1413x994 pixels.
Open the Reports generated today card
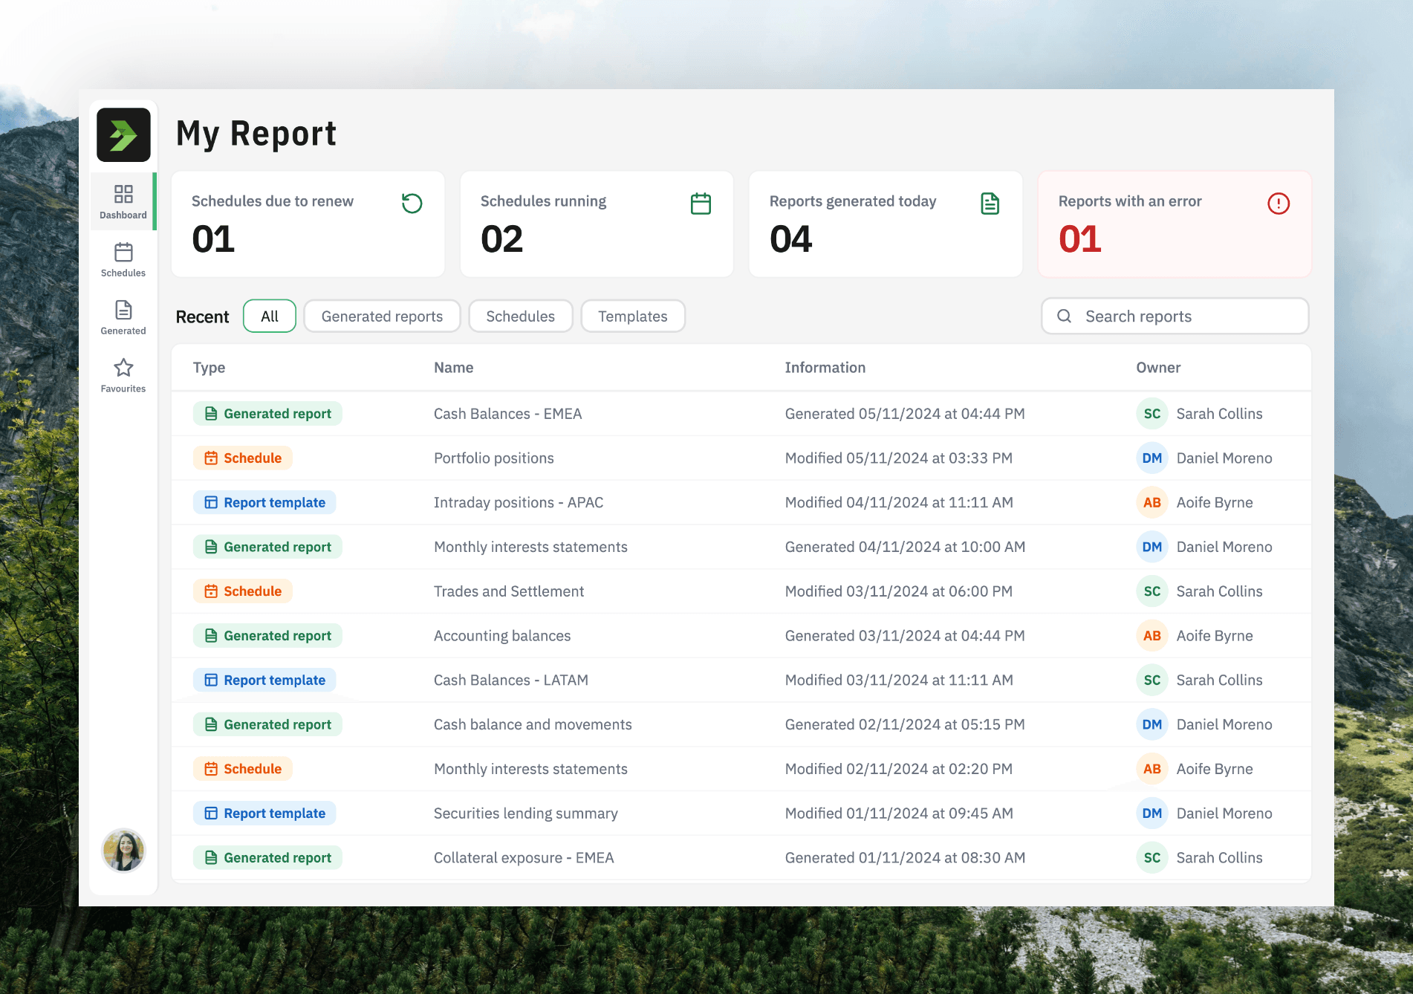coord(886,224)
